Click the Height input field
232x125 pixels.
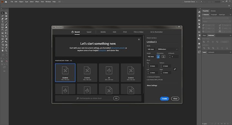click(x=151, y=57)
